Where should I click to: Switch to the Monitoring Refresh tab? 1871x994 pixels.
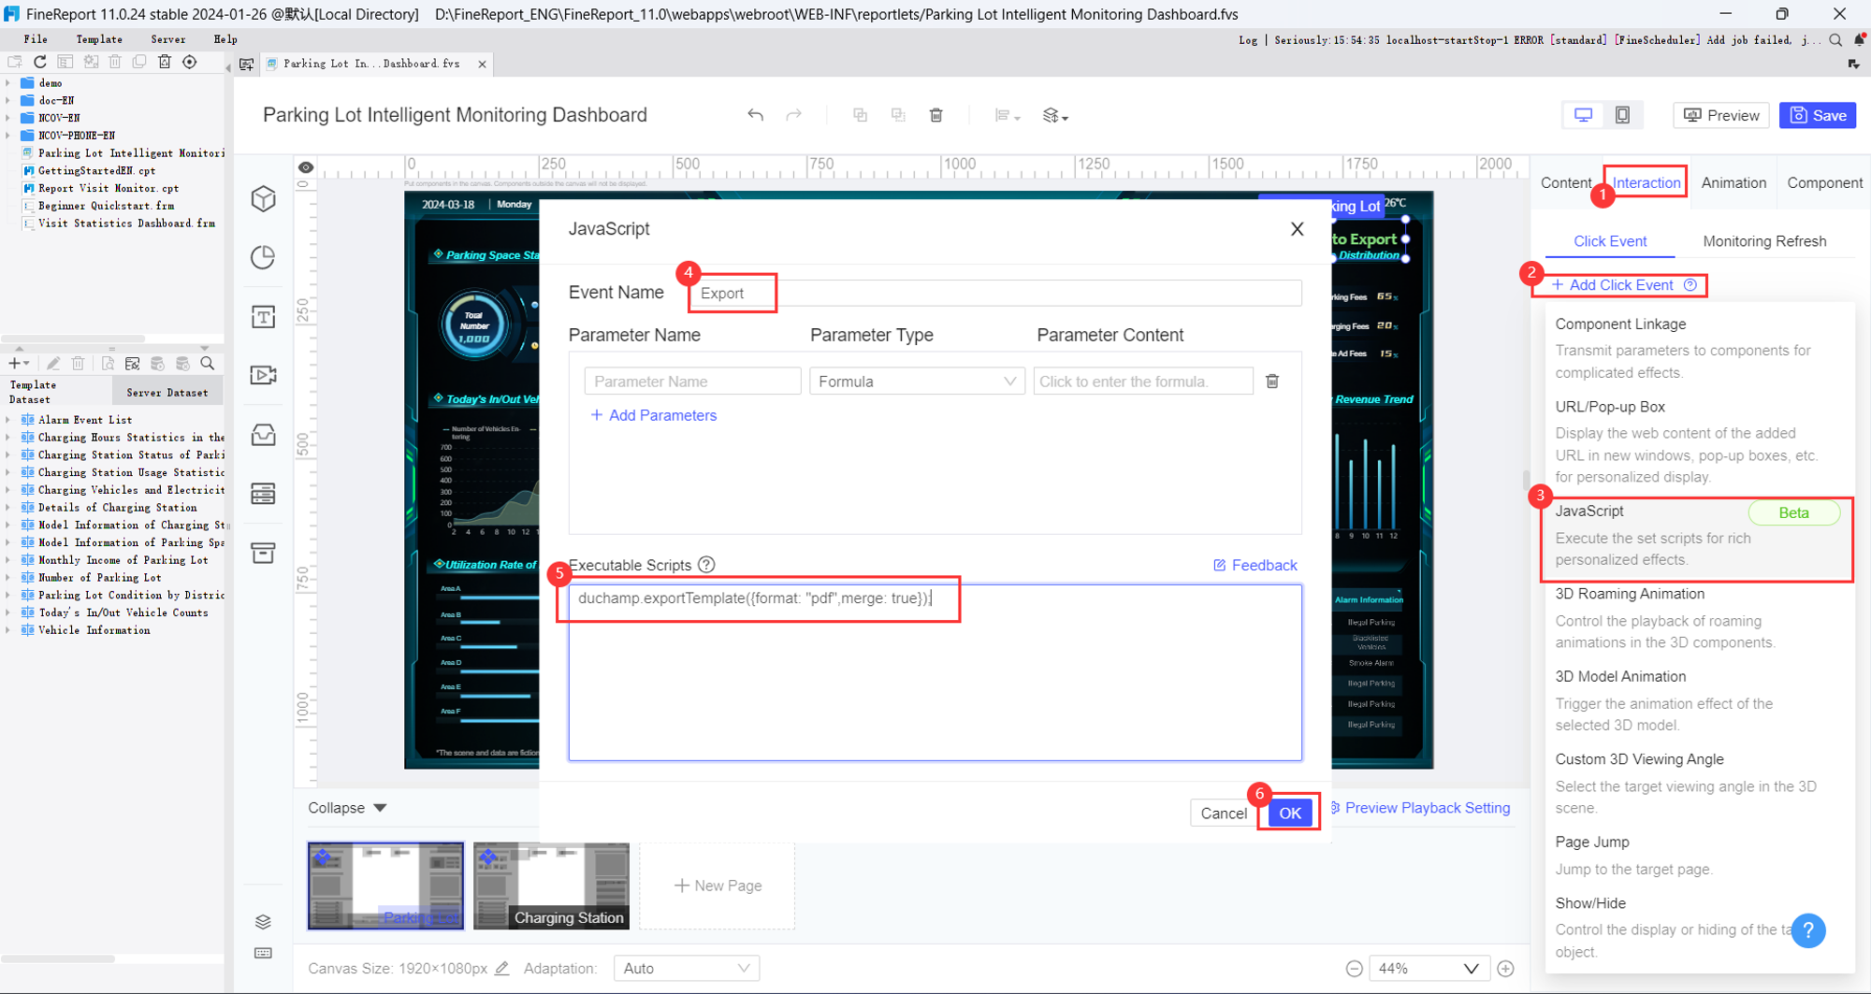click(1764, 240)
